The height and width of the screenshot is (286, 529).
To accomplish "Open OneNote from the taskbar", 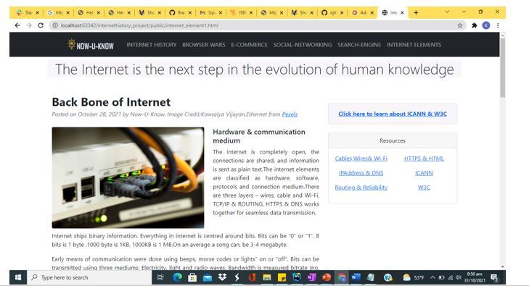I will tap(312, 277).
